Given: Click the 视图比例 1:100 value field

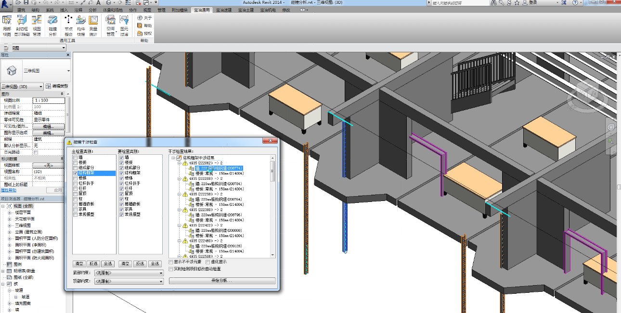Looking at the screenshot, I should pyautogui.click(x=48, y=100).
